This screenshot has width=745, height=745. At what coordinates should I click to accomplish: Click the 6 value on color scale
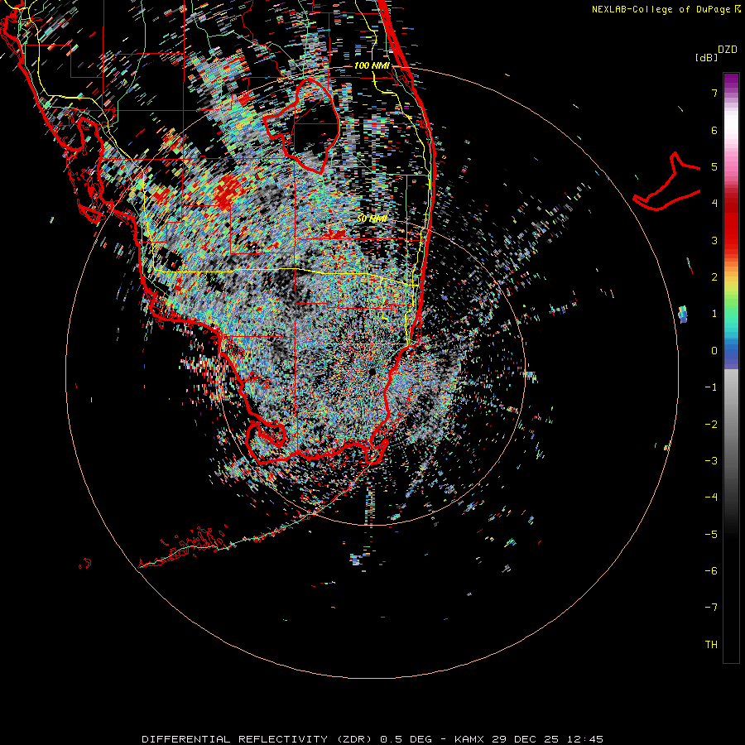pos(714,130)
